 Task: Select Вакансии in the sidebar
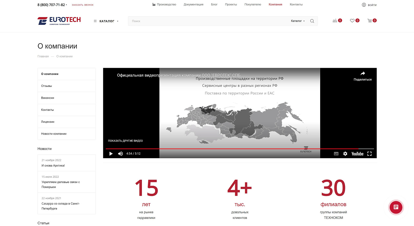[48, 98]
